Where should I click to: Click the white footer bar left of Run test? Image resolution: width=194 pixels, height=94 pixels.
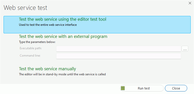(x=59, y=88)
